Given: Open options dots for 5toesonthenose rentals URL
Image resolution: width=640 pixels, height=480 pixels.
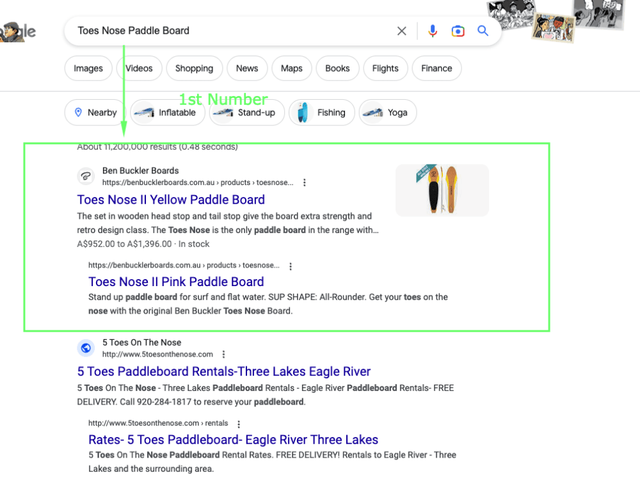Looking at the screenshot, I should [x=239, y=424].
